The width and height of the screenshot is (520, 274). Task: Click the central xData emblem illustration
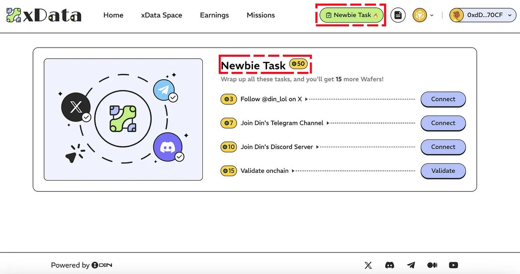tap(123, 119)
